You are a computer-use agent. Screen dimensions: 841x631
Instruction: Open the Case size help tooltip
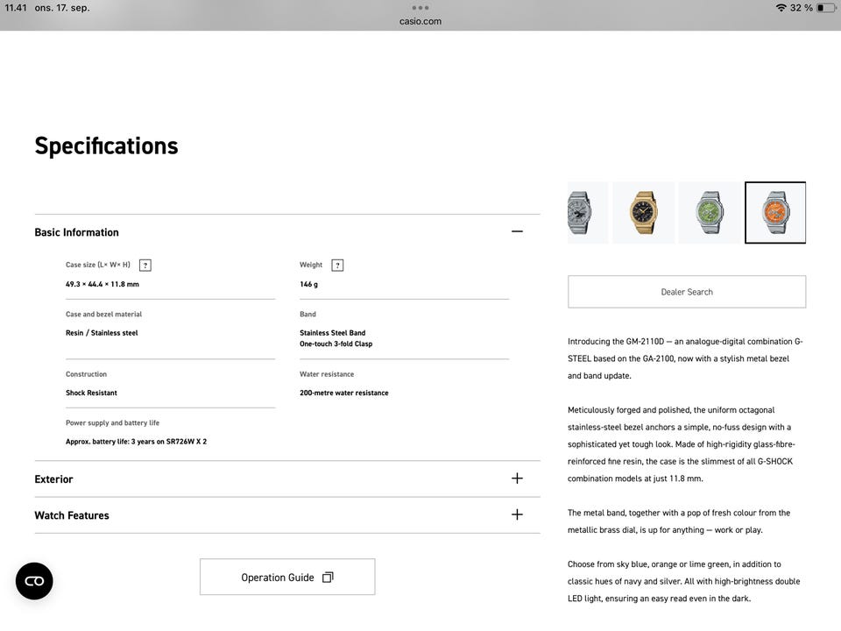pyautogui.click(x=145, y=265)
